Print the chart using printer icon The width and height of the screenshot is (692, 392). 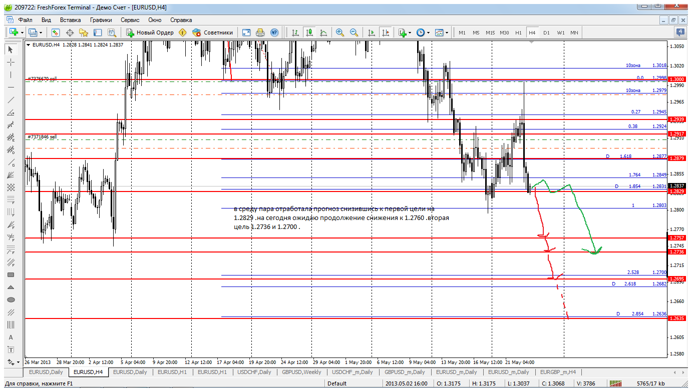tap(260, 32)
